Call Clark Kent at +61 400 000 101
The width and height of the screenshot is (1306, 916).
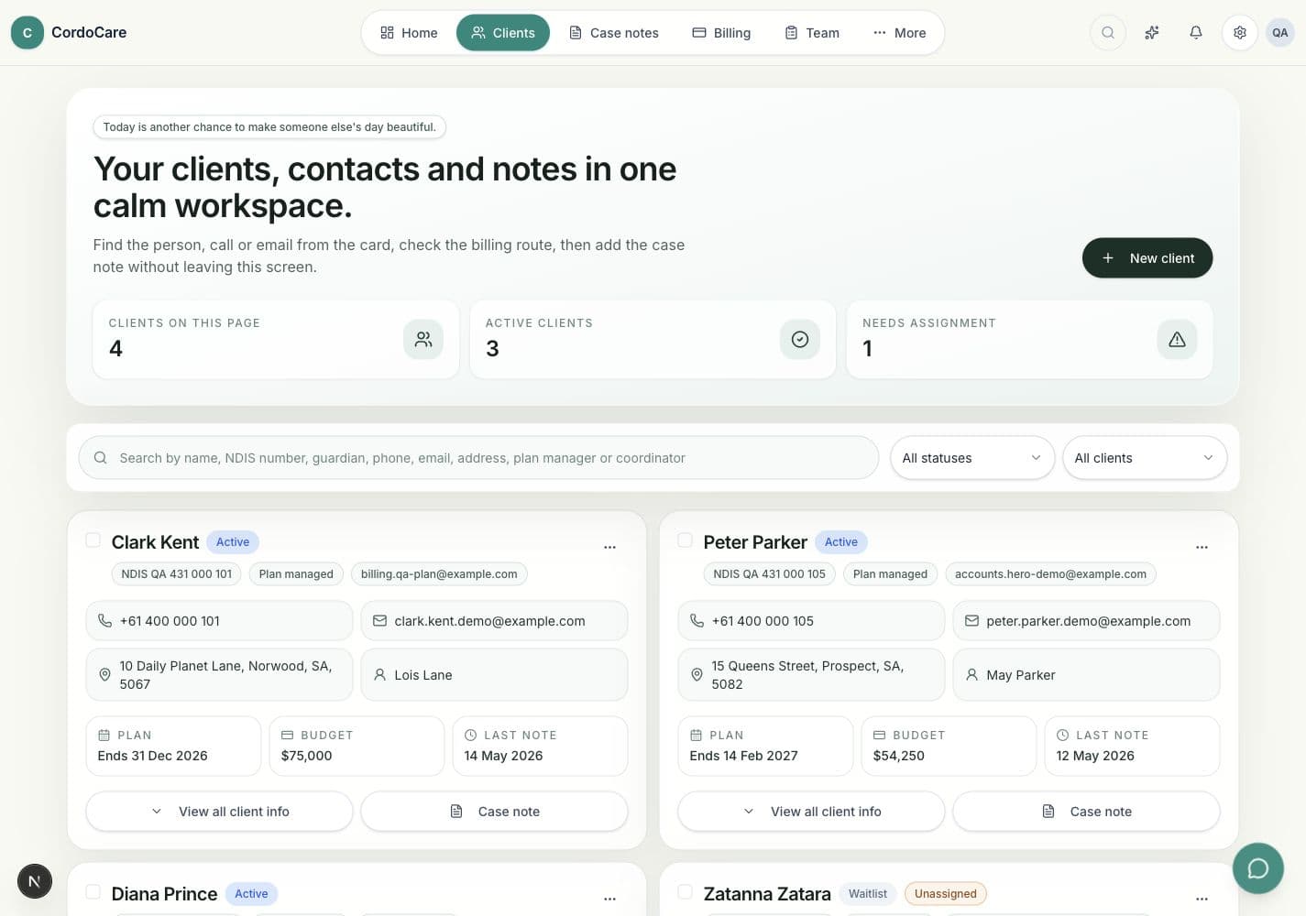click(219, 621)
